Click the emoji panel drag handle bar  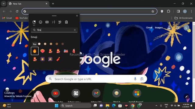[54, 16]
